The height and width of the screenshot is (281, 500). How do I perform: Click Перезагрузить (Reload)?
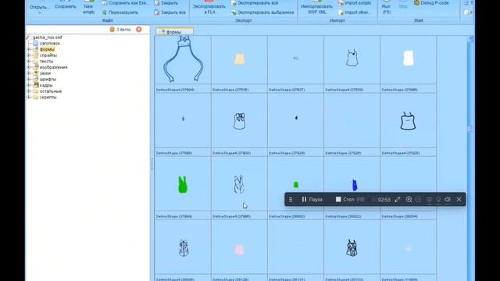(120, 12)
